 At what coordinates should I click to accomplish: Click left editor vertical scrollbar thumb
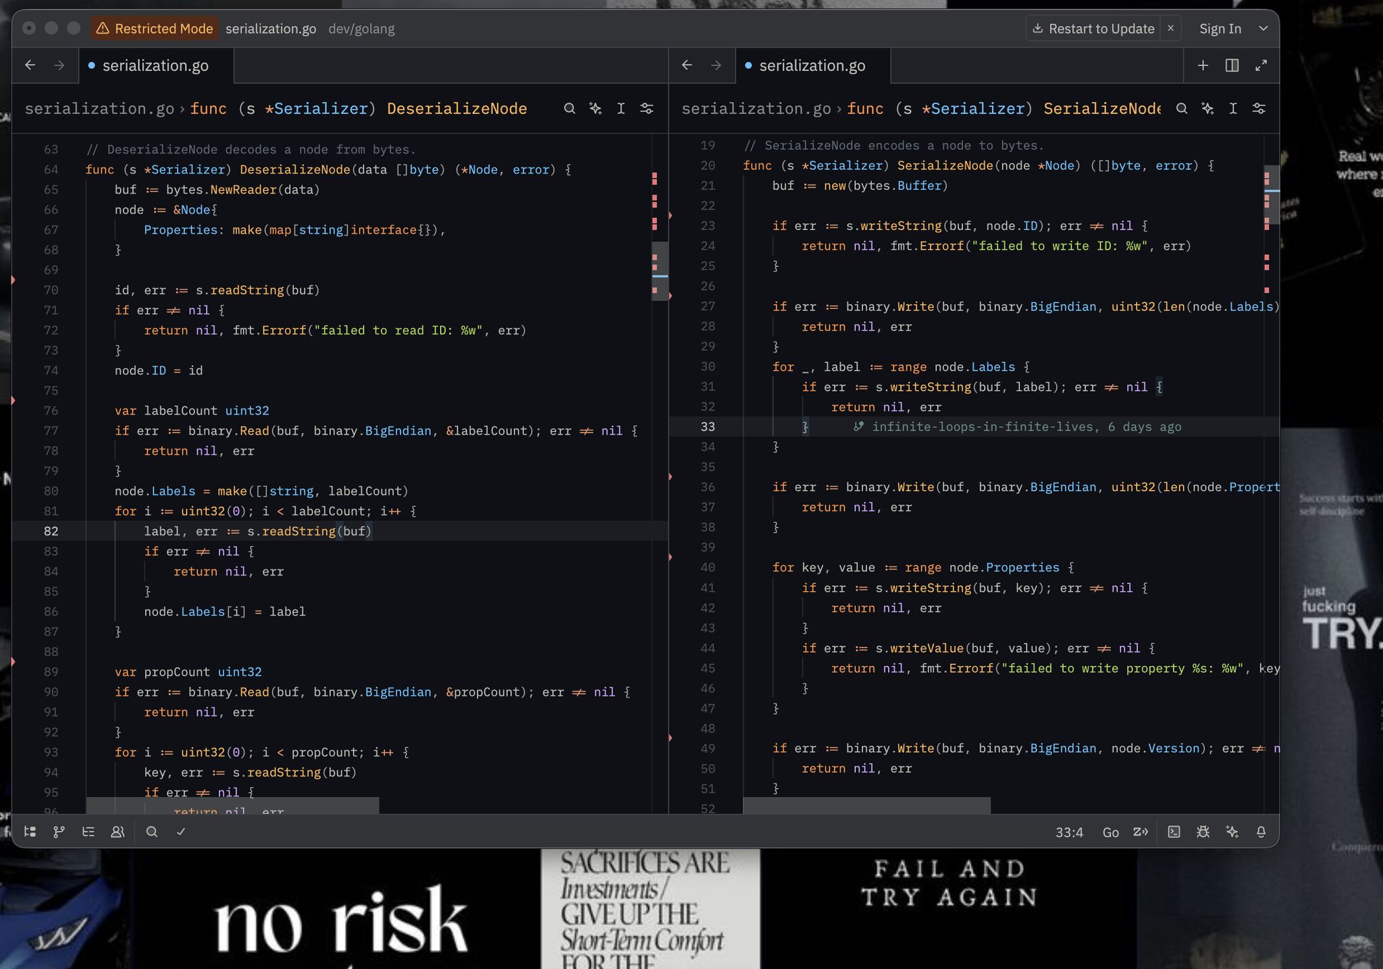(660, 271)
